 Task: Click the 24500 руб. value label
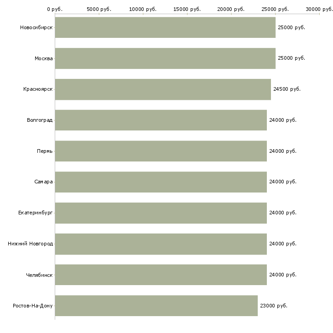(x=286, y=89)
